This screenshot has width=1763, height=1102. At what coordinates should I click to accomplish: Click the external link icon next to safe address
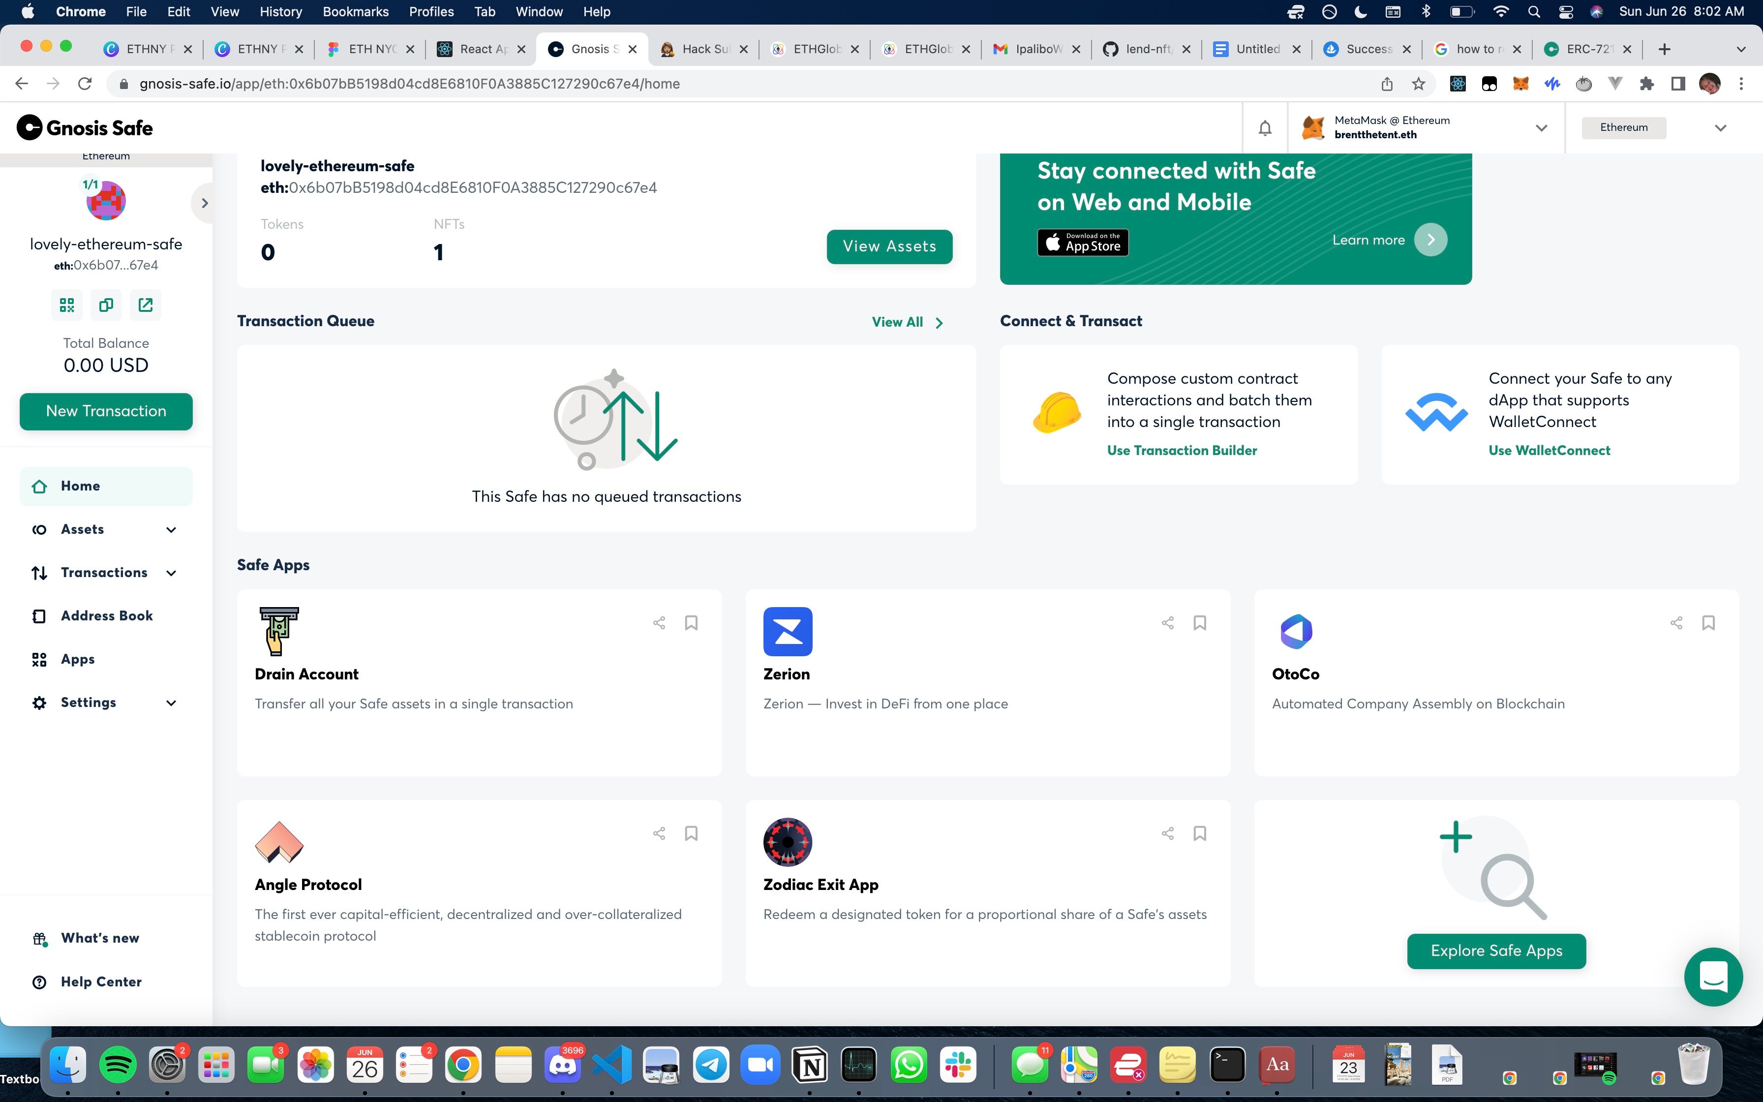click(x=145, y=305)
